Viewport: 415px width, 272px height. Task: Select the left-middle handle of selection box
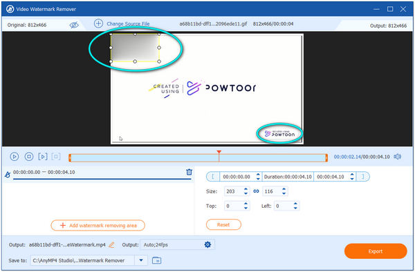[111, 48]
